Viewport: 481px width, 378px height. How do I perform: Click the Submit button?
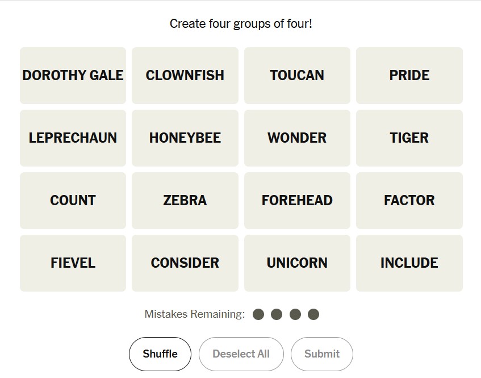click(322, 354)
